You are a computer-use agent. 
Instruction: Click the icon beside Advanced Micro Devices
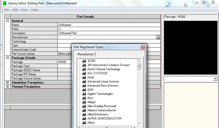pyautogui.click(x=84, y=86)
